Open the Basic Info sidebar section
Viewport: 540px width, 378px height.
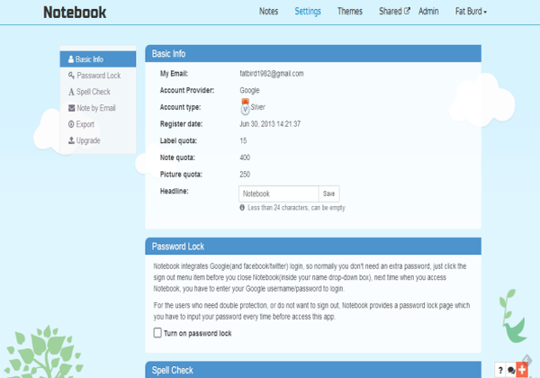click(98, 59)
